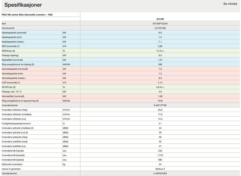The height and width of the screenshot is (176, 241).
Task: Select the Innendørsmål (dybde) value 690
Action: (160, 160)
